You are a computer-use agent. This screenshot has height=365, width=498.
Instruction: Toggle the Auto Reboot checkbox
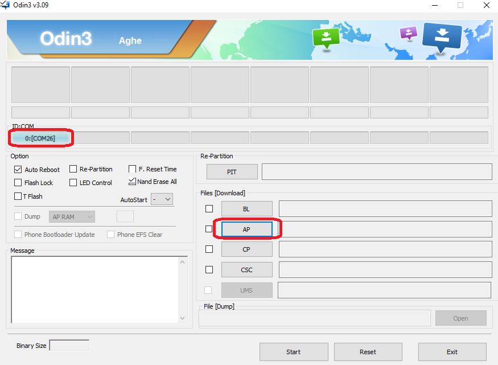tap(18, 169)
